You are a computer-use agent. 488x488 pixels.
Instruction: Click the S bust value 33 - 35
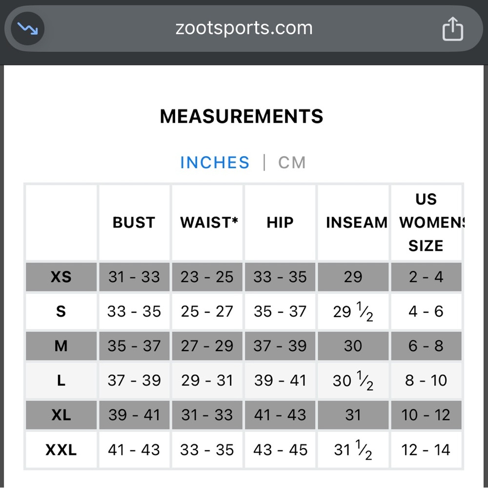(134, 311)
